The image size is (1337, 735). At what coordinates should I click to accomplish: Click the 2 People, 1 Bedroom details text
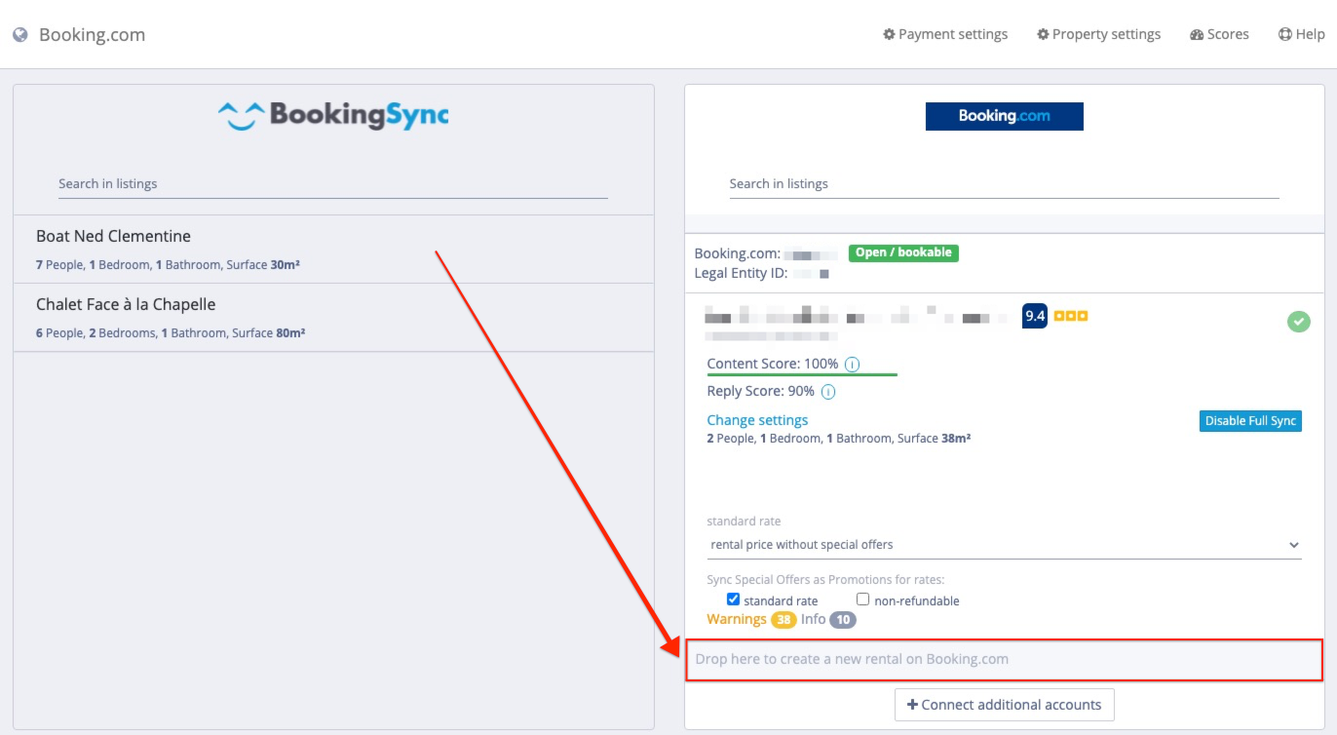pyautogui.click(x=838, y=439)
